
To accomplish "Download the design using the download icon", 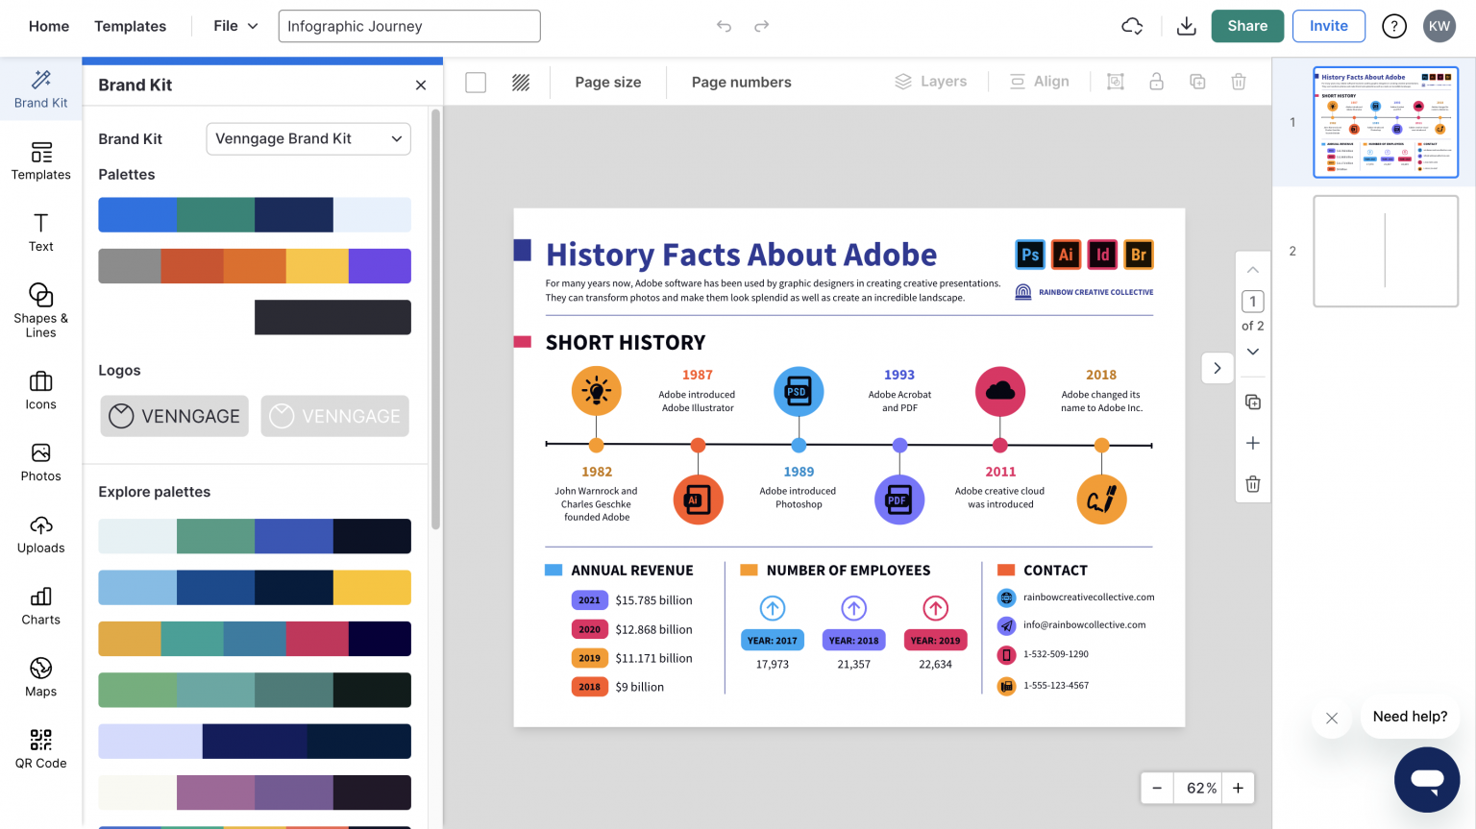I will coord(1186,26).
